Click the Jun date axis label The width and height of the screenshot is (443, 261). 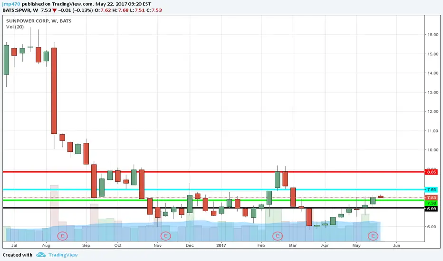coord(397,245)
